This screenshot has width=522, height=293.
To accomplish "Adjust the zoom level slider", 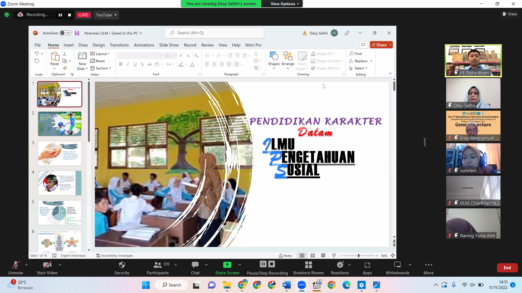I will (359, 256).
